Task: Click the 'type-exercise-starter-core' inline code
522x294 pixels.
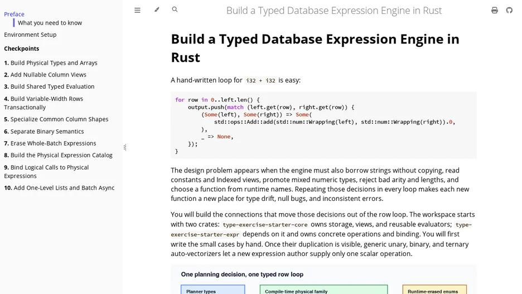Action: click(x=265, y=225)
